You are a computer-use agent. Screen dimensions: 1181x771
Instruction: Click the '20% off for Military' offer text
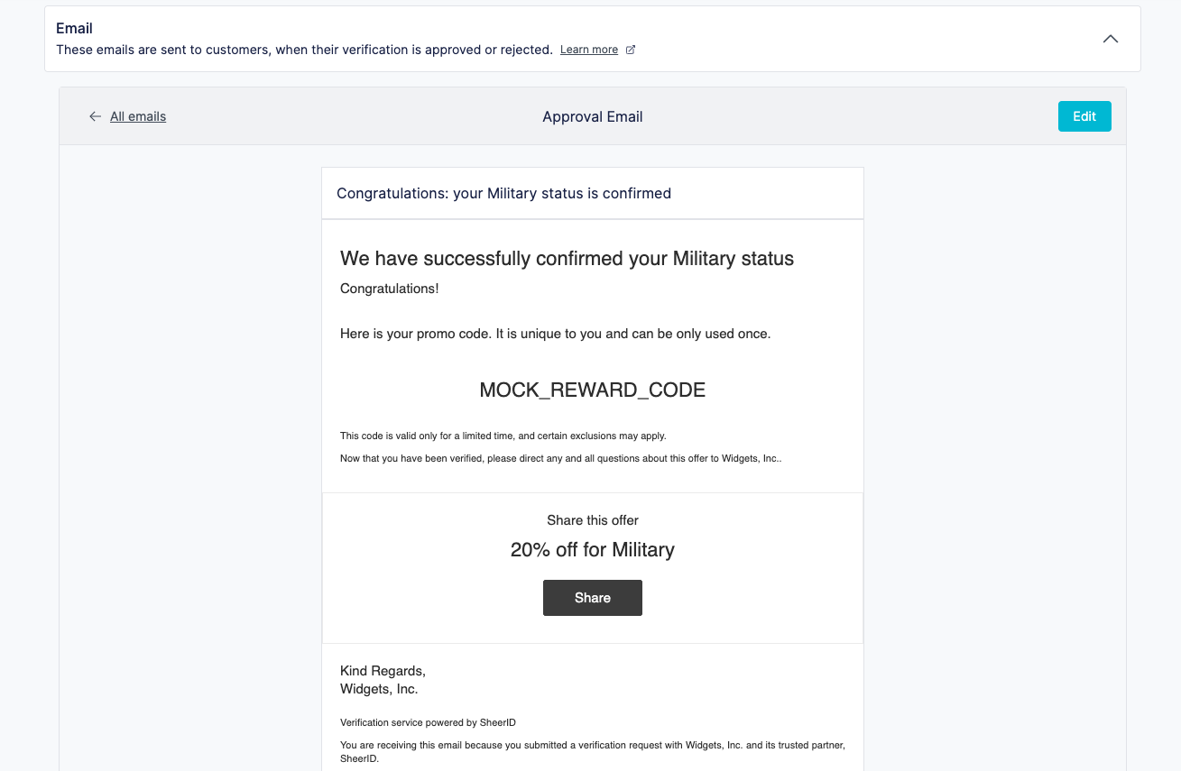[x=593, y=550]
